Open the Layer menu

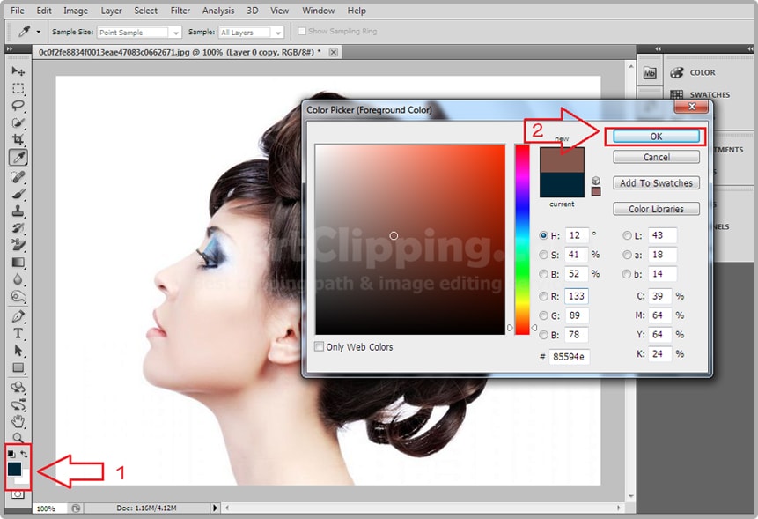112,11
